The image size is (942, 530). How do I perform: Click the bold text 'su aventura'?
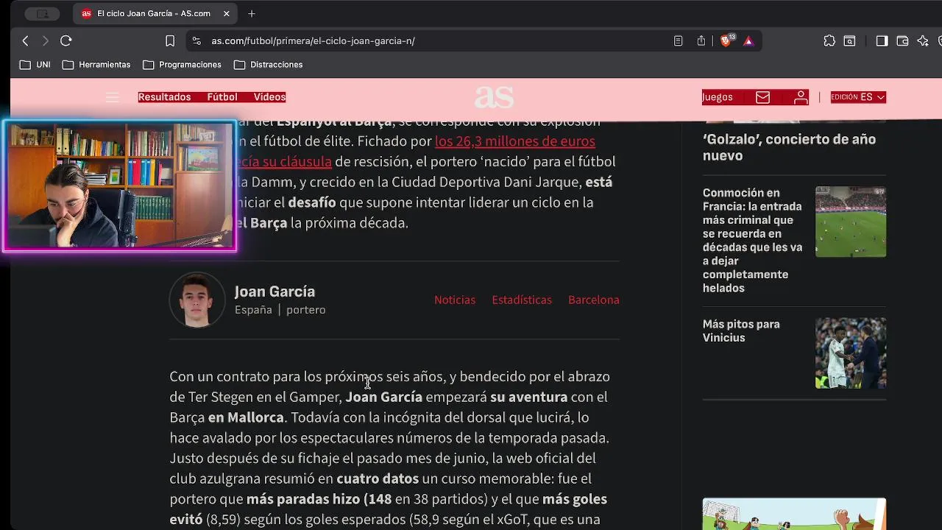coord(529,397)
